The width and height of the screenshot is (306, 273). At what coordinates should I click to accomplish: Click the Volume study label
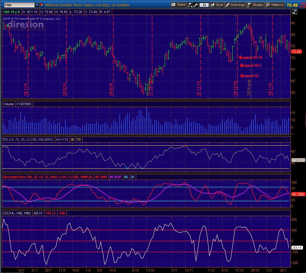pos(9,104)
